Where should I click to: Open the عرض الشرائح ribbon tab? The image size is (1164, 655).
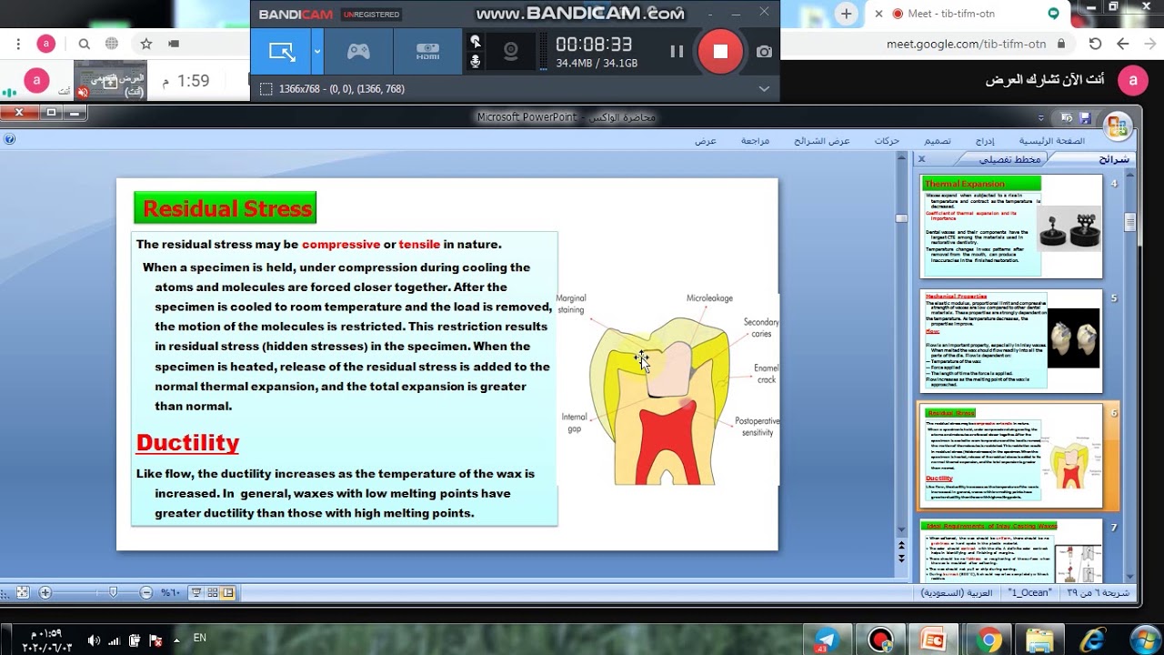tap(822, 141)
